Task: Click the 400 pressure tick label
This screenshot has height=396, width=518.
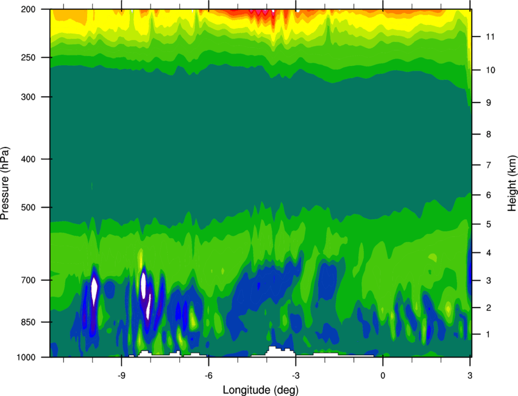Action: click(x=29, y=159)
